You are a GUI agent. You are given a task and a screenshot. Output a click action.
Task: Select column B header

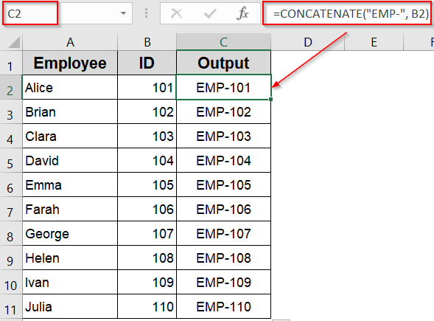tap(147, 42)
